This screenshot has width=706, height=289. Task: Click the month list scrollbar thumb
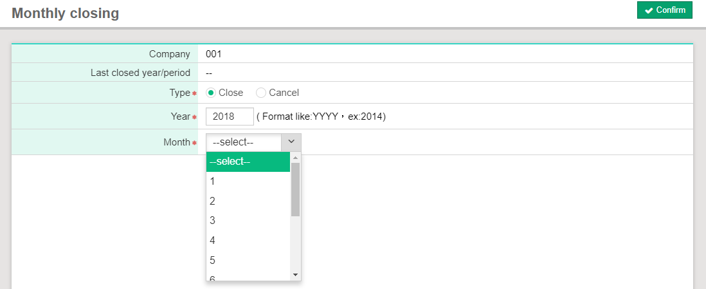[x=296, y=189]
